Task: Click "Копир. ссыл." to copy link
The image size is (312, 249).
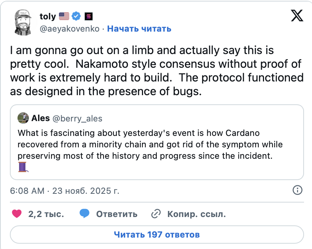Action: click(x=196, y=214)
